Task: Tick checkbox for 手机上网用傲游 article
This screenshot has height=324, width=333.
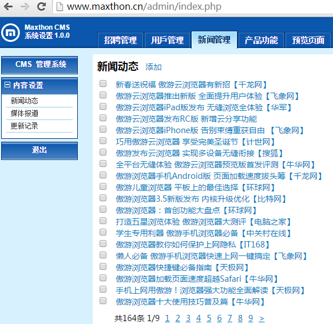Action: [103, 289]
